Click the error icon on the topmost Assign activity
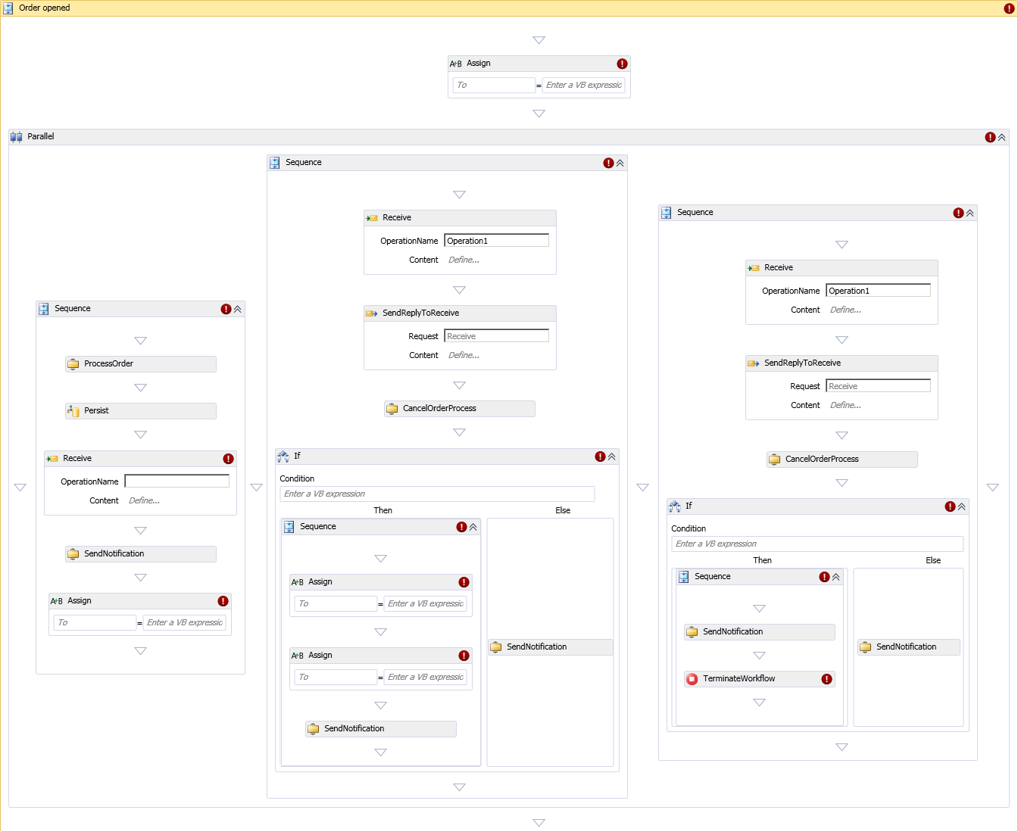Image resolution: width=1018 pixels, height=832 pixels. pos(622,64)
